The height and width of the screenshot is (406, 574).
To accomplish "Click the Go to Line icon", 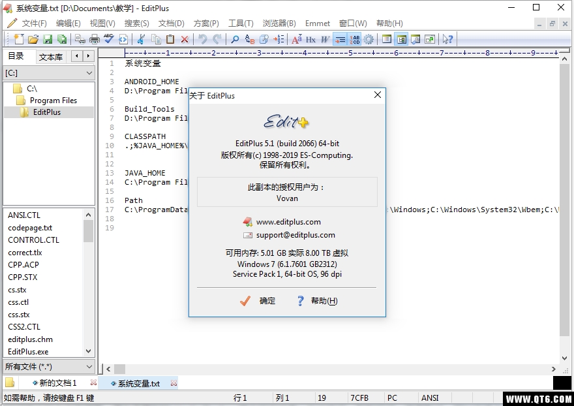I will click(x=279, y=39).
